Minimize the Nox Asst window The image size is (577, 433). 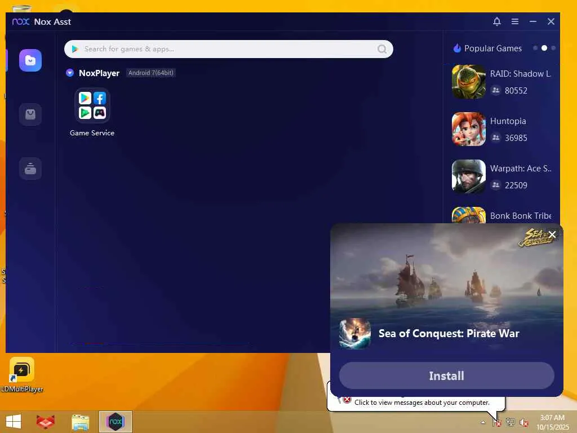(533, 21)
